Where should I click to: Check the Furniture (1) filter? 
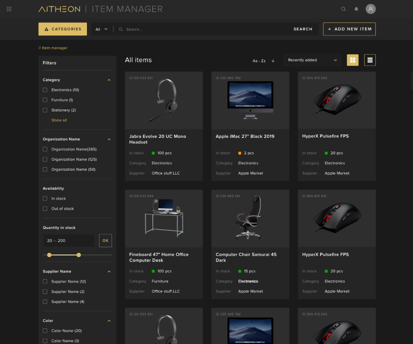click(x=45, y=100)
